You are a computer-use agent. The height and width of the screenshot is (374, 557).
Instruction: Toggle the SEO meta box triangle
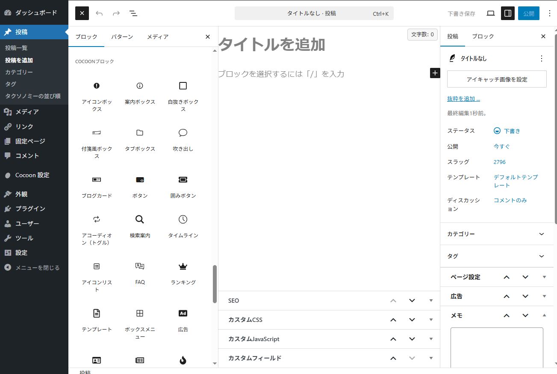coord(431,301)
